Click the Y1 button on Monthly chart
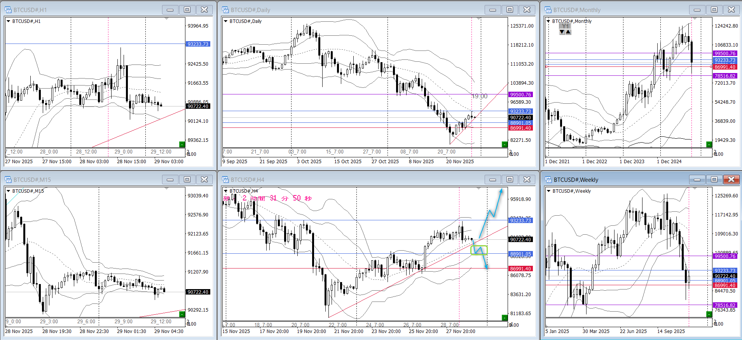 point(565,26)
